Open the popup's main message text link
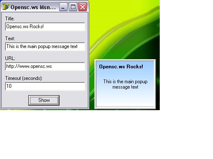Viewport: 213px width, 159px height. [x=125, y=84]
